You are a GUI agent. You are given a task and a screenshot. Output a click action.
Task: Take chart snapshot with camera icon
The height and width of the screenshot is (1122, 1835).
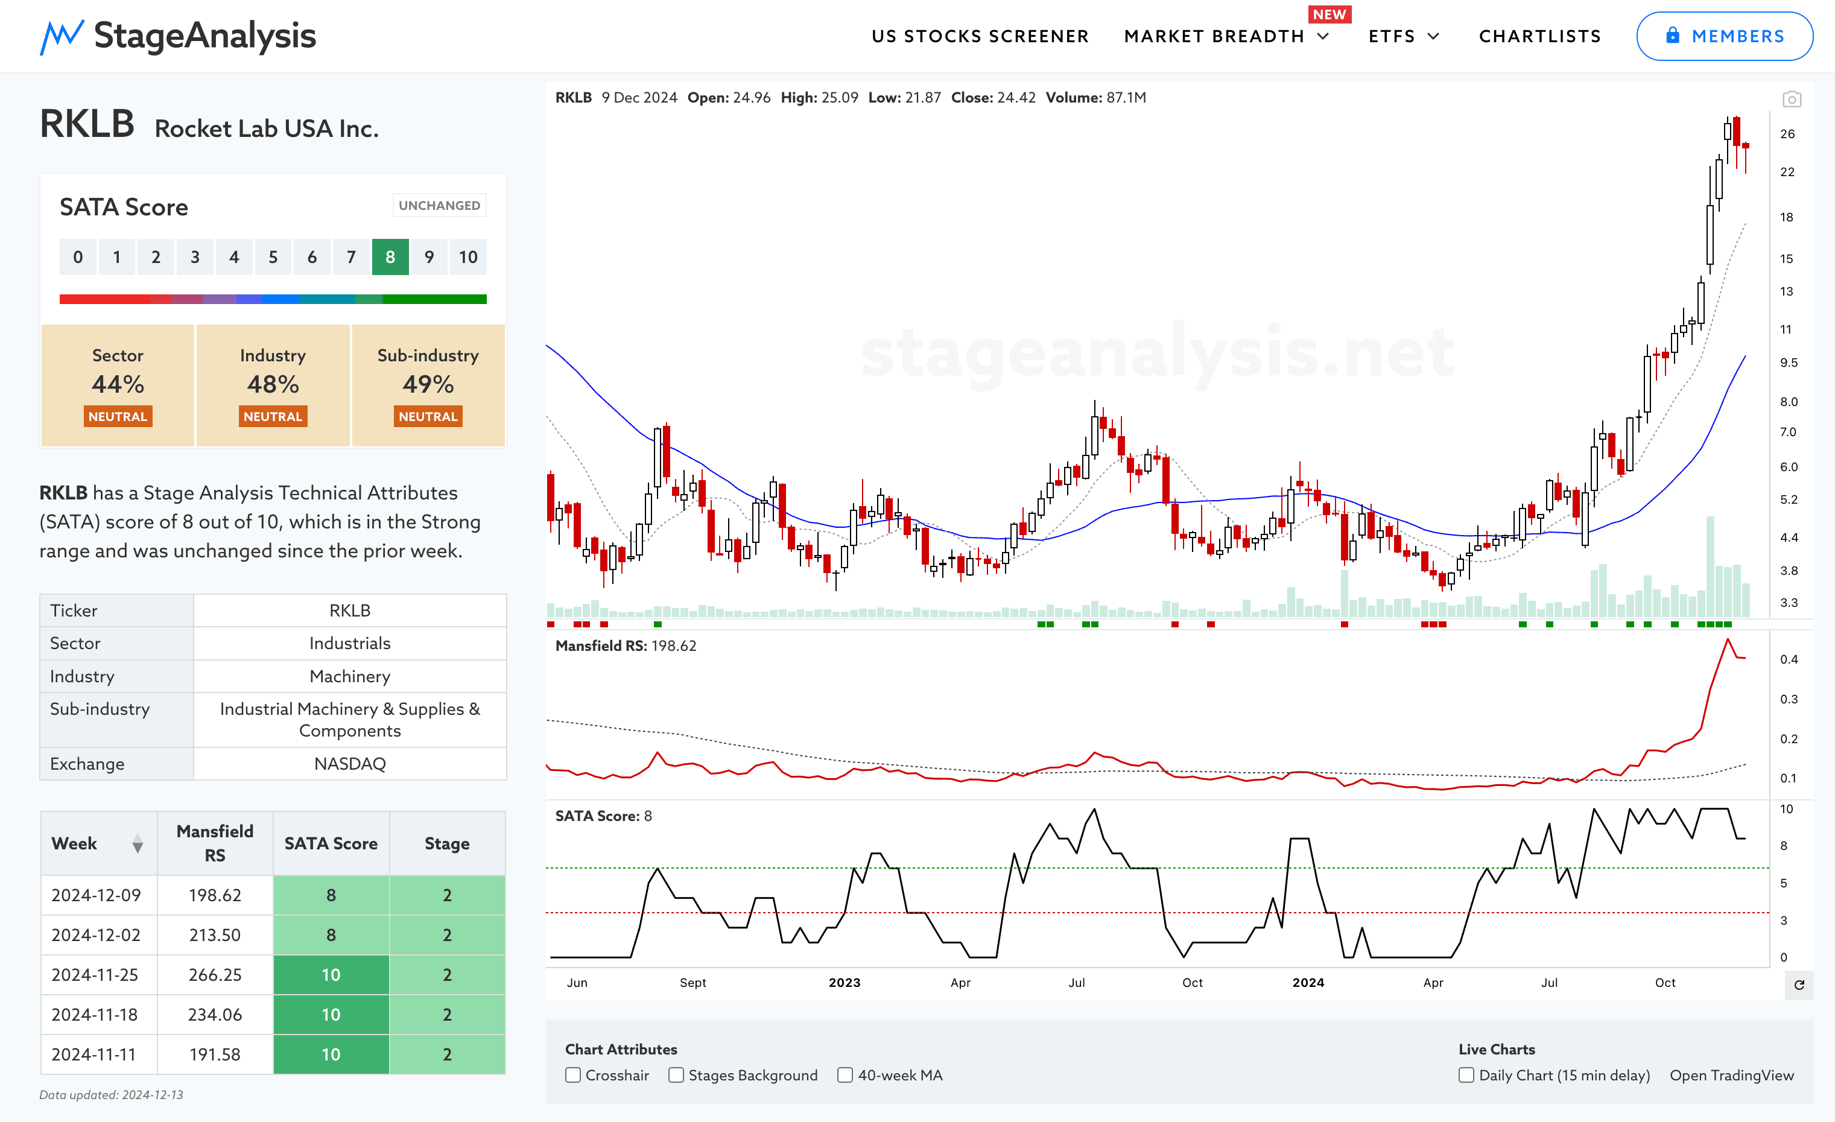pos(1792,99)
